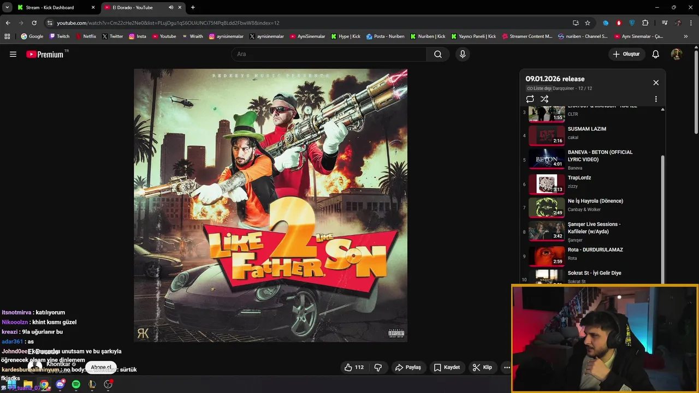Open the media control toolbar icon
This screenshot has height=393, width=699.
coord(665,23)
